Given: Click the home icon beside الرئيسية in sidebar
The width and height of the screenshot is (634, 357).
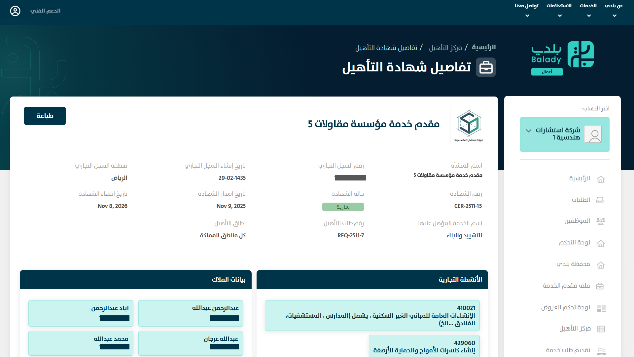Looking at the screenshot, I should click(x=601, y=179).
